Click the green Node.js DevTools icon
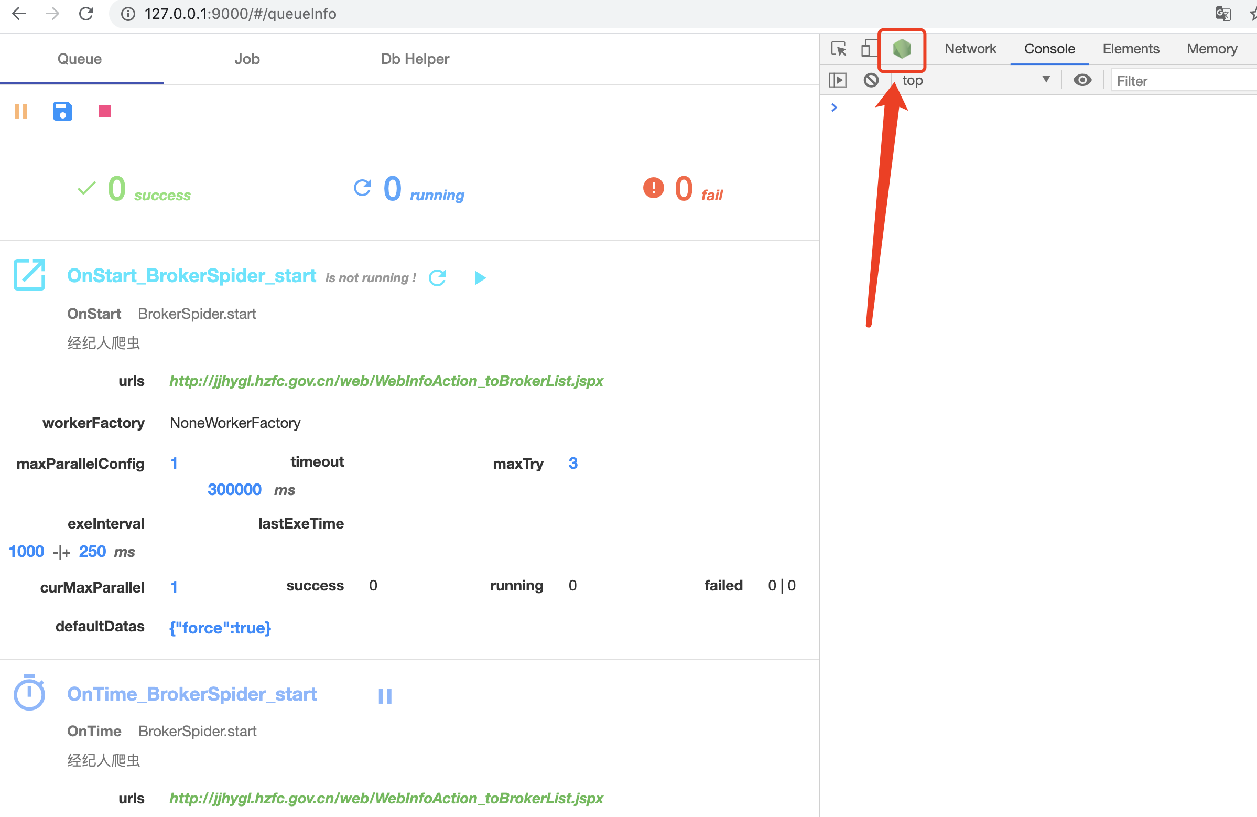This screenshot has height=817, width=1257. [902, 49]
